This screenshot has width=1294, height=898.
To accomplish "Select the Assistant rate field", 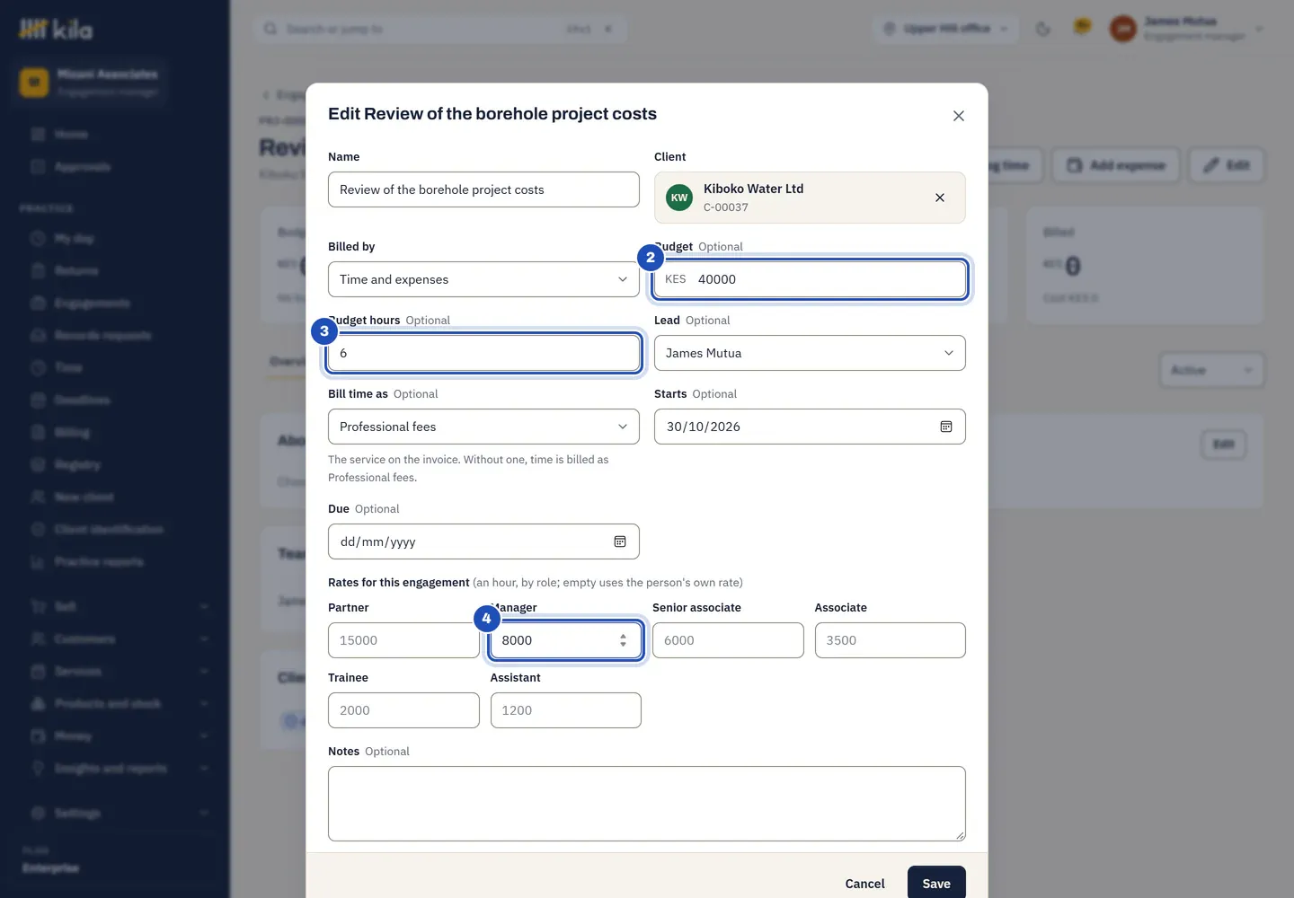I will (x=566, y=710).
